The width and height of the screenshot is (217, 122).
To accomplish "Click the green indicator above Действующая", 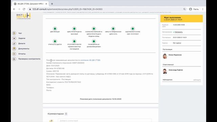I will 55,28.
